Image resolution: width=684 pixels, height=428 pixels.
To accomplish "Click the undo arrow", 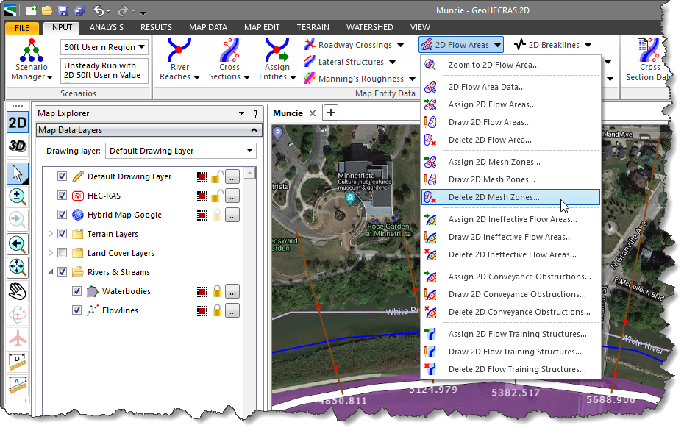I will tap(99, 10).
